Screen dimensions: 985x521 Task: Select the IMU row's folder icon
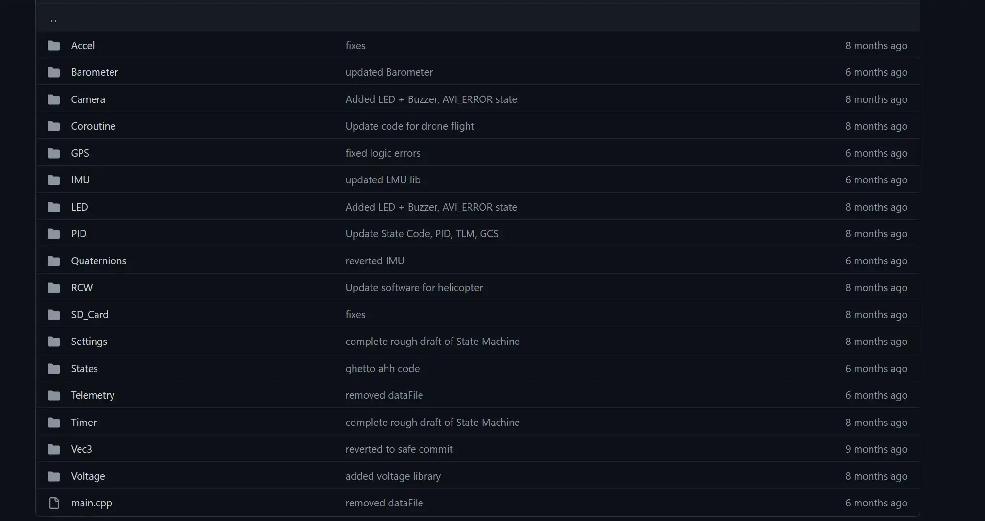pyautogui.click(x=54, y=180)
